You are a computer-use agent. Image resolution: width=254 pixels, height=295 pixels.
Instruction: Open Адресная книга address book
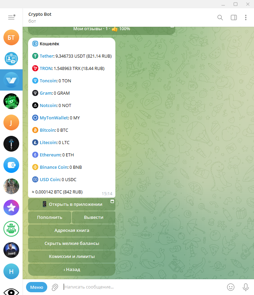point(72,230)
